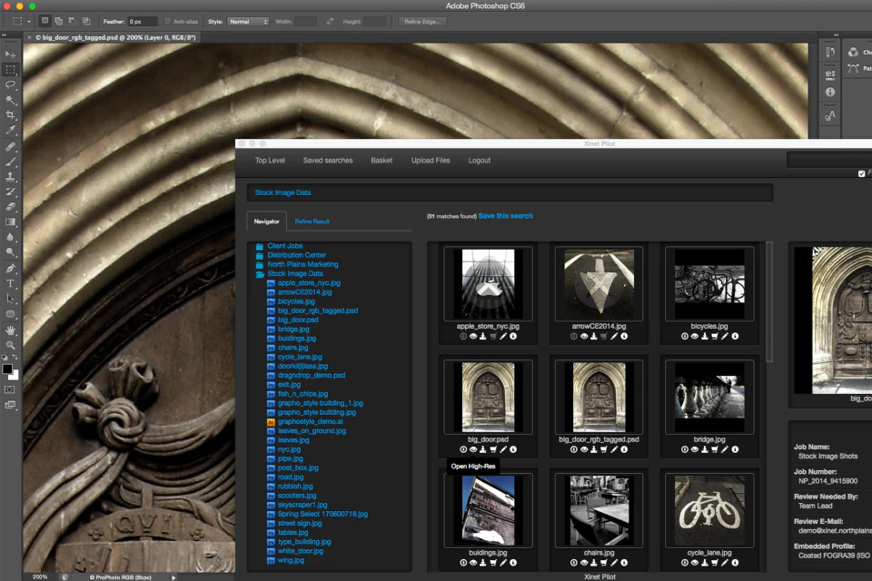Select the Eraser tool

coord(10,207)
